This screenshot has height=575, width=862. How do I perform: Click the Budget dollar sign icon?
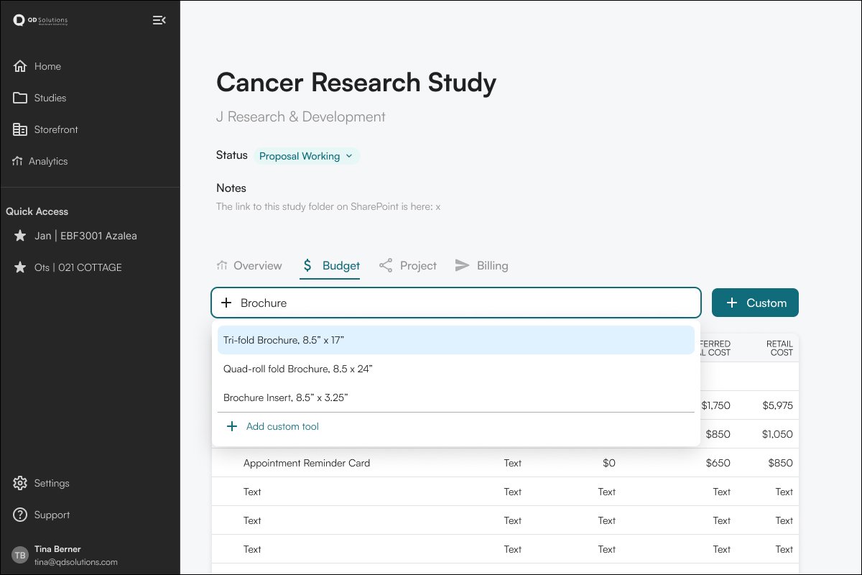tap(307, 266)
